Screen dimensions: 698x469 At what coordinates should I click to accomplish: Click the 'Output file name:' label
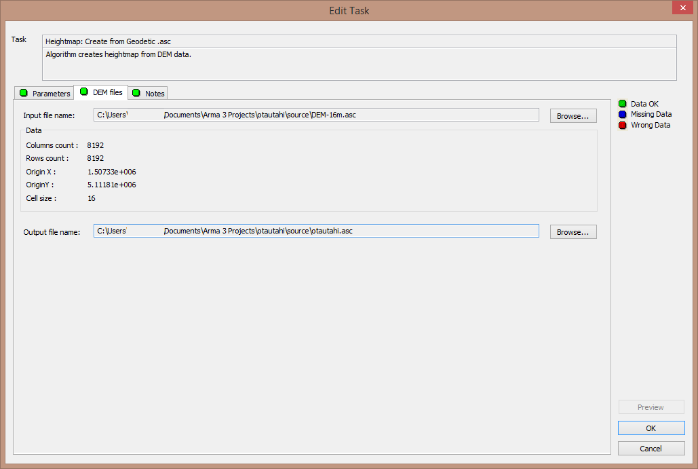pyautogui.click(x=52, y=232)
